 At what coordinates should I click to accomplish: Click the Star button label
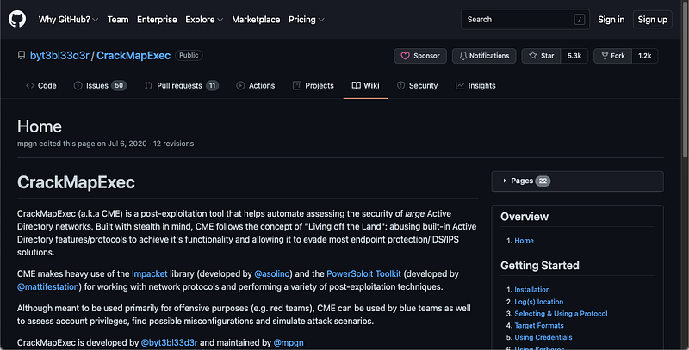coord(541,56)
